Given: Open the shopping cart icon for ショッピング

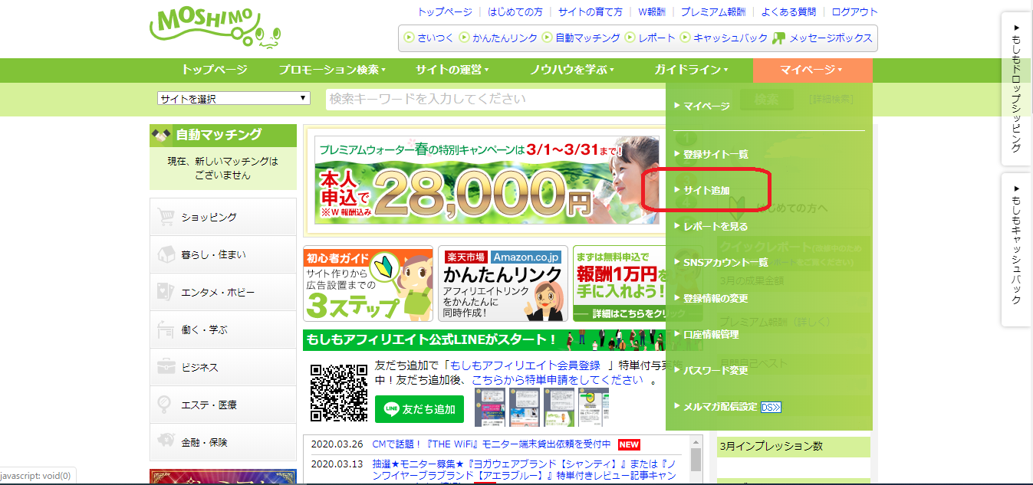Looking at the screenshot, I should [166, 218].
